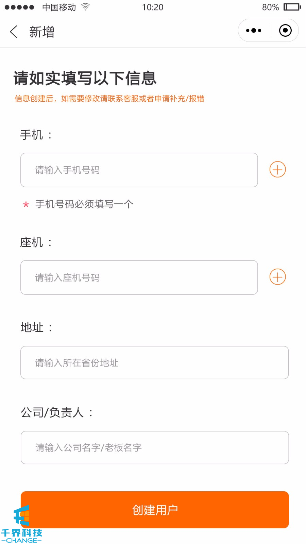The image size is (306, 544).
Task: Tap the back arrow icon
Action: click(x=14, y=32)
